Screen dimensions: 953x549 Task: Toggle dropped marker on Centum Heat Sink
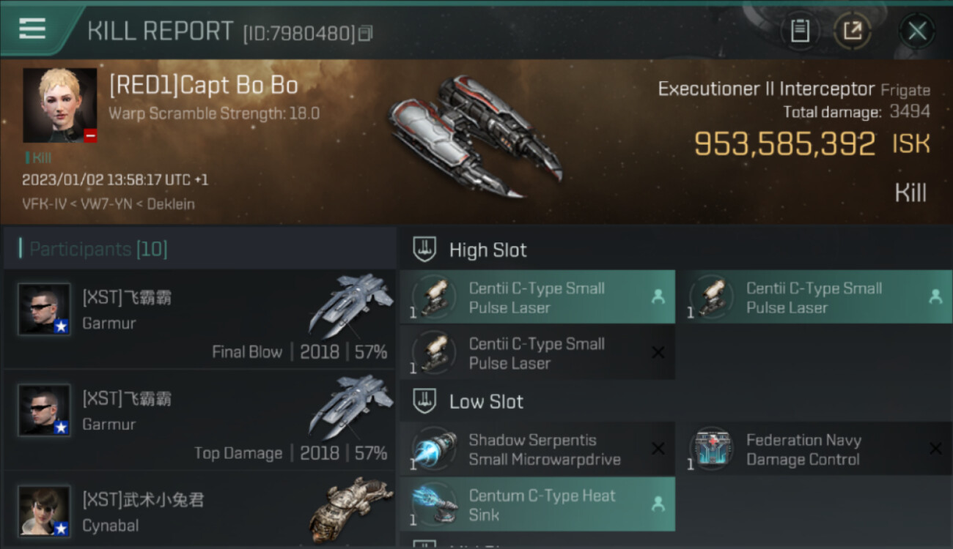(x=658, y=504)
